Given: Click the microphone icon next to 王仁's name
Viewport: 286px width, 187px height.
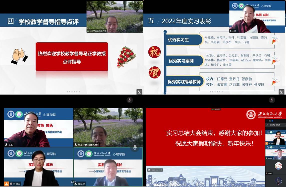Looking at the screenshot, I should pyautogui.click(x=6, y=145).
